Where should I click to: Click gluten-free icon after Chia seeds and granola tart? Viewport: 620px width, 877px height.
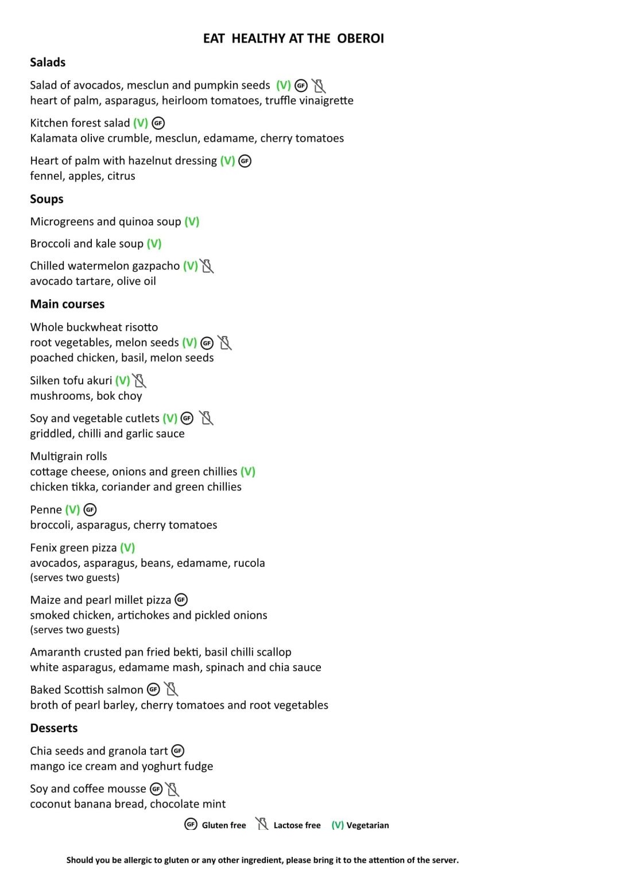(x=178, y=751)
